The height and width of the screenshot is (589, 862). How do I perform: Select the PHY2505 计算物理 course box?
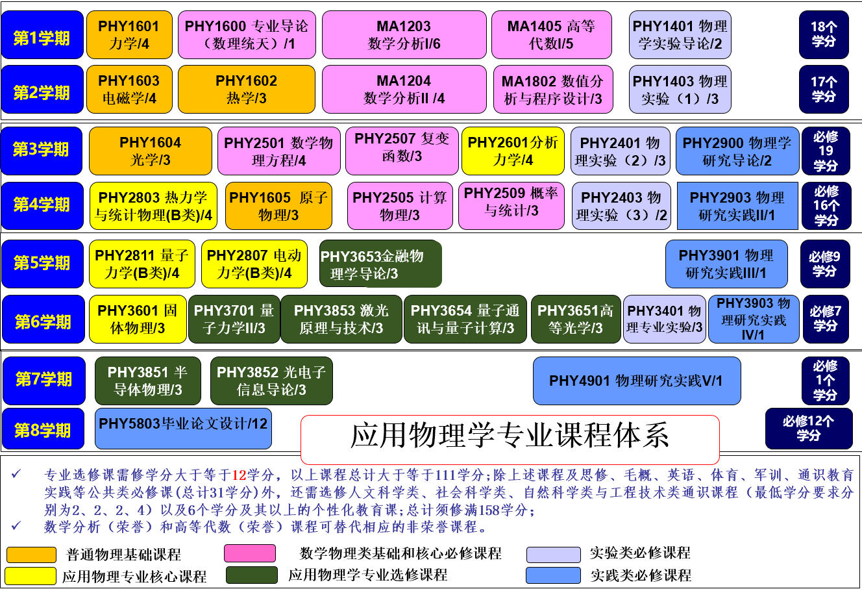(399, 206)
